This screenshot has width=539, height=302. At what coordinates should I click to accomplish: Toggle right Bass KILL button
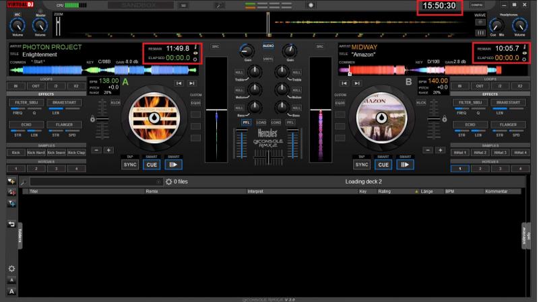coord(296,108)
